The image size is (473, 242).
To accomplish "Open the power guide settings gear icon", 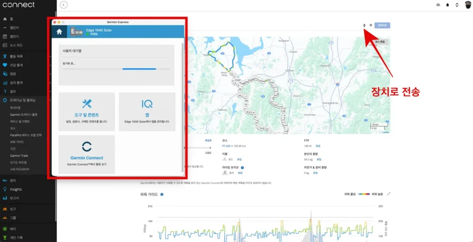I will click(371, 25).
